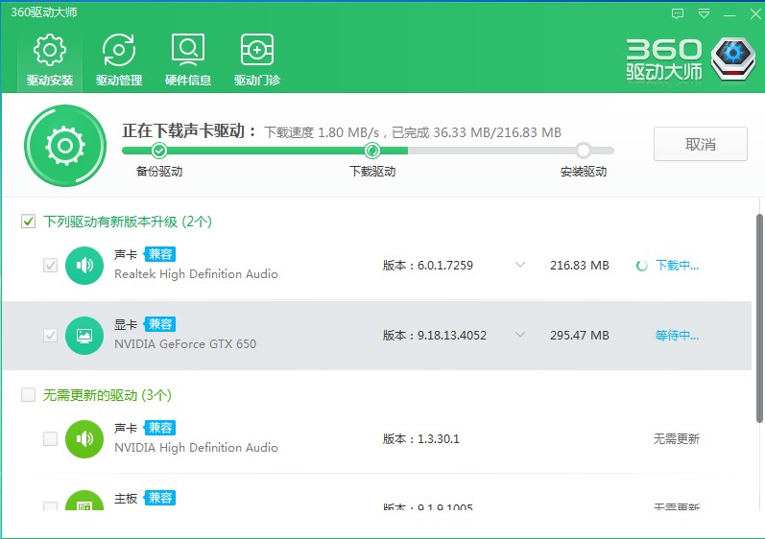
Task: Click Realtek High Definition Audio name
Action: 196,274
